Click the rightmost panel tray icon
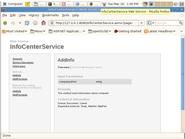185x139 pixels. click(x=182, y=4)
